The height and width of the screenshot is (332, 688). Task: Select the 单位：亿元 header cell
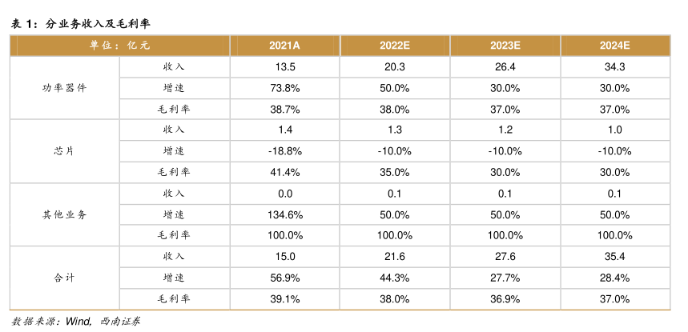[119, 46]
